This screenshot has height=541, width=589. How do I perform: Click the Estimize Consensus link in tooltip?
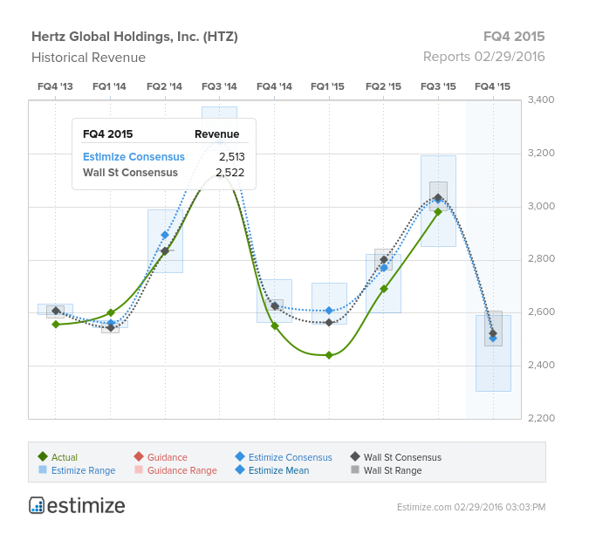[134, 157]
